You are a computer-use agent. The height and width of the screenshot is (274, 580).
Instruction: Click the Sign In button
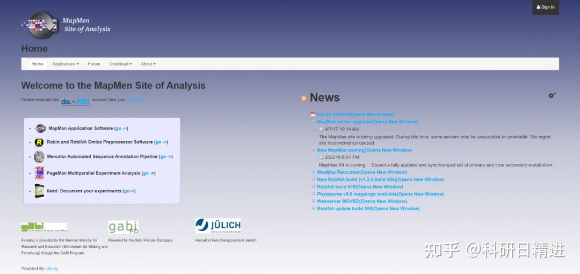click(x=546, y=8)
